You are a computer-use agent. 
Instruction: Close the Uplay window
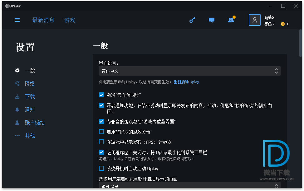(x=296, y=6)
